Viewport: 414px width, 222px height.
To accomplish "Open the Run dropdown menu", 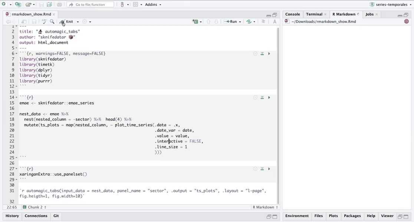I will (x=240, y=22).
